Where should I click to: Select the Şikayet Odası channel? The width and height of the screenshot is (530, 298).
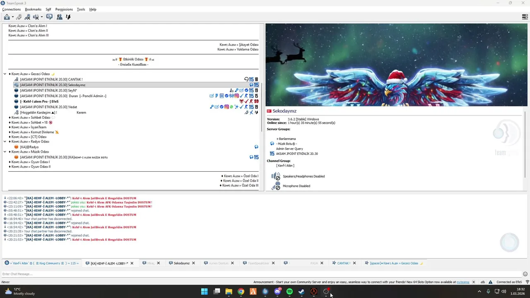point(239,45)
